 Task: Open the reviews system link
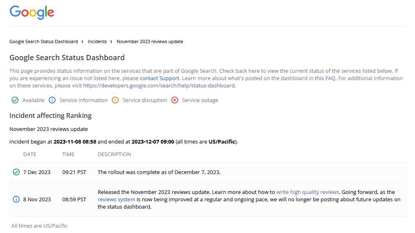pyautogui.click(x=116, y=199)
